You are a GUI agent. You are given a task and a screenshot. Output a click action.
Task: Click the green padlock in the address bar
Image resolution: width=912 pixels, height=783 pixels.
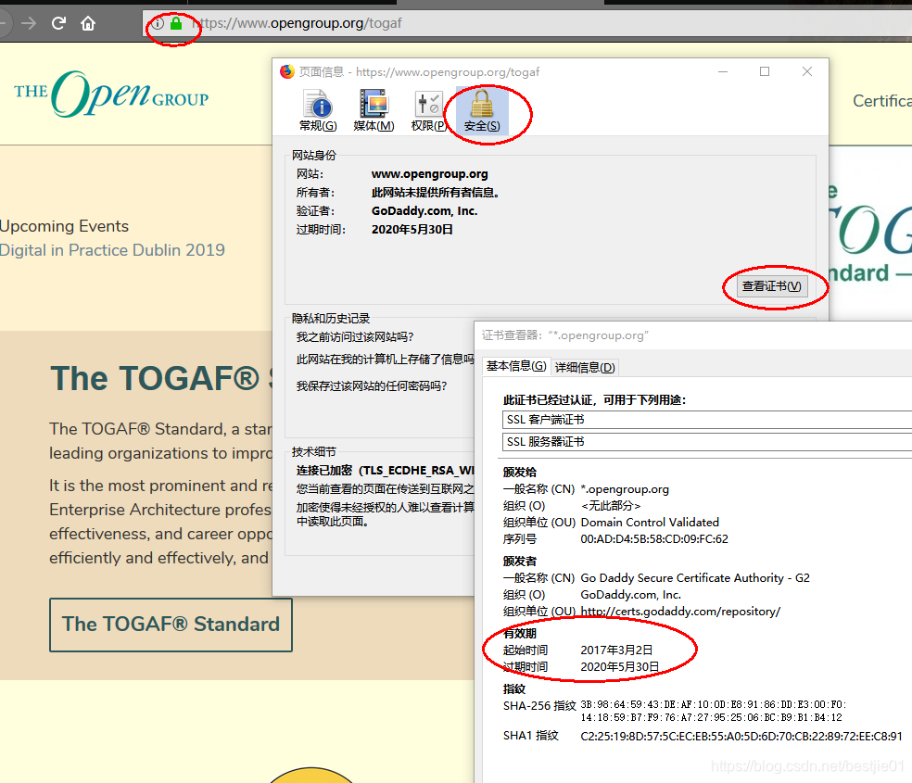click(x=174, y=24)
